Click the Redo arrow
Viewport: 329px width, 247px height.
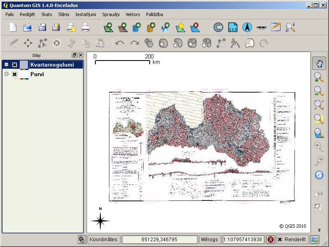tap(134, 43)
